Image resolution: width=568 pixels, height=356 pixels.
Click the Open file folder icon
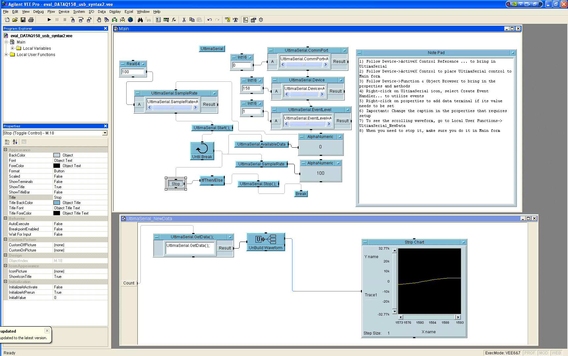(x=15, y=20)
